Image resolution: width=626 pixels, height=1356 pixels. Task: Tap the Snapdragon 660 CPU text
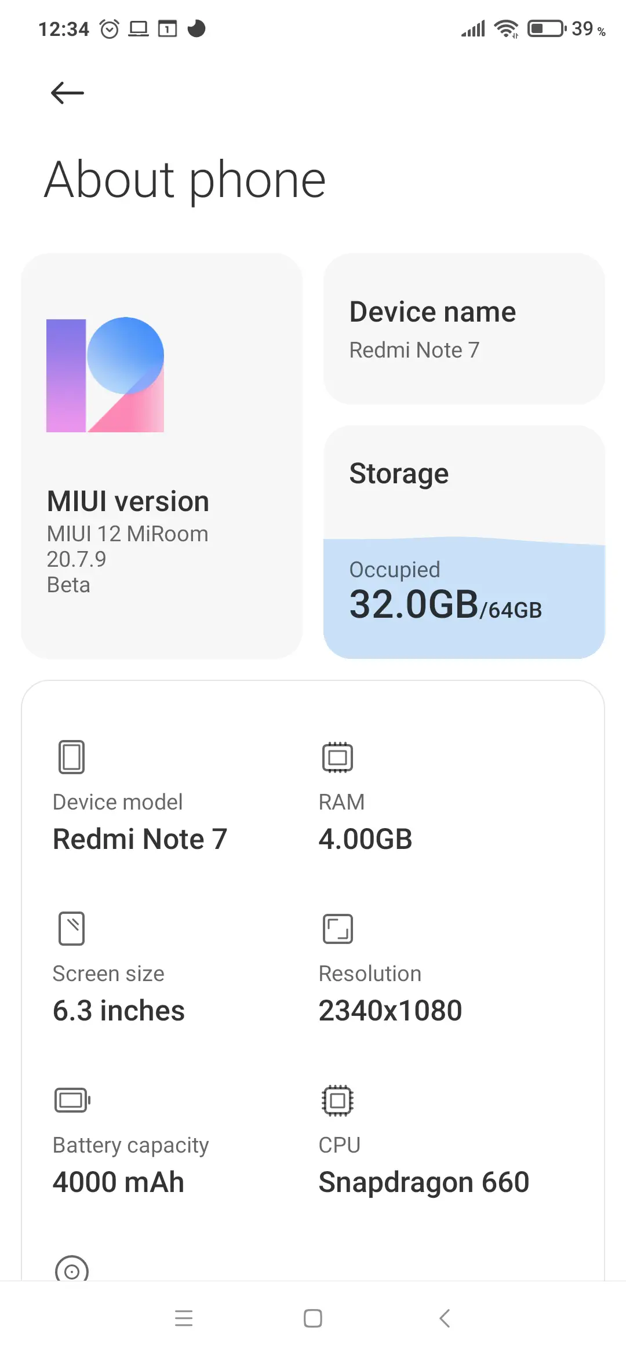point(424,1182)
